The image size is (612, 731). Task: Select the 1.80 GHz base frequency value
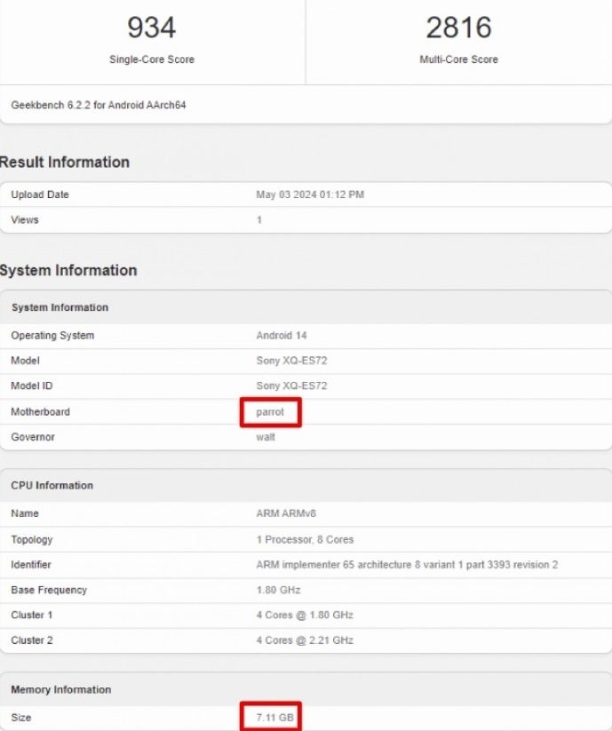click(278, 590)
